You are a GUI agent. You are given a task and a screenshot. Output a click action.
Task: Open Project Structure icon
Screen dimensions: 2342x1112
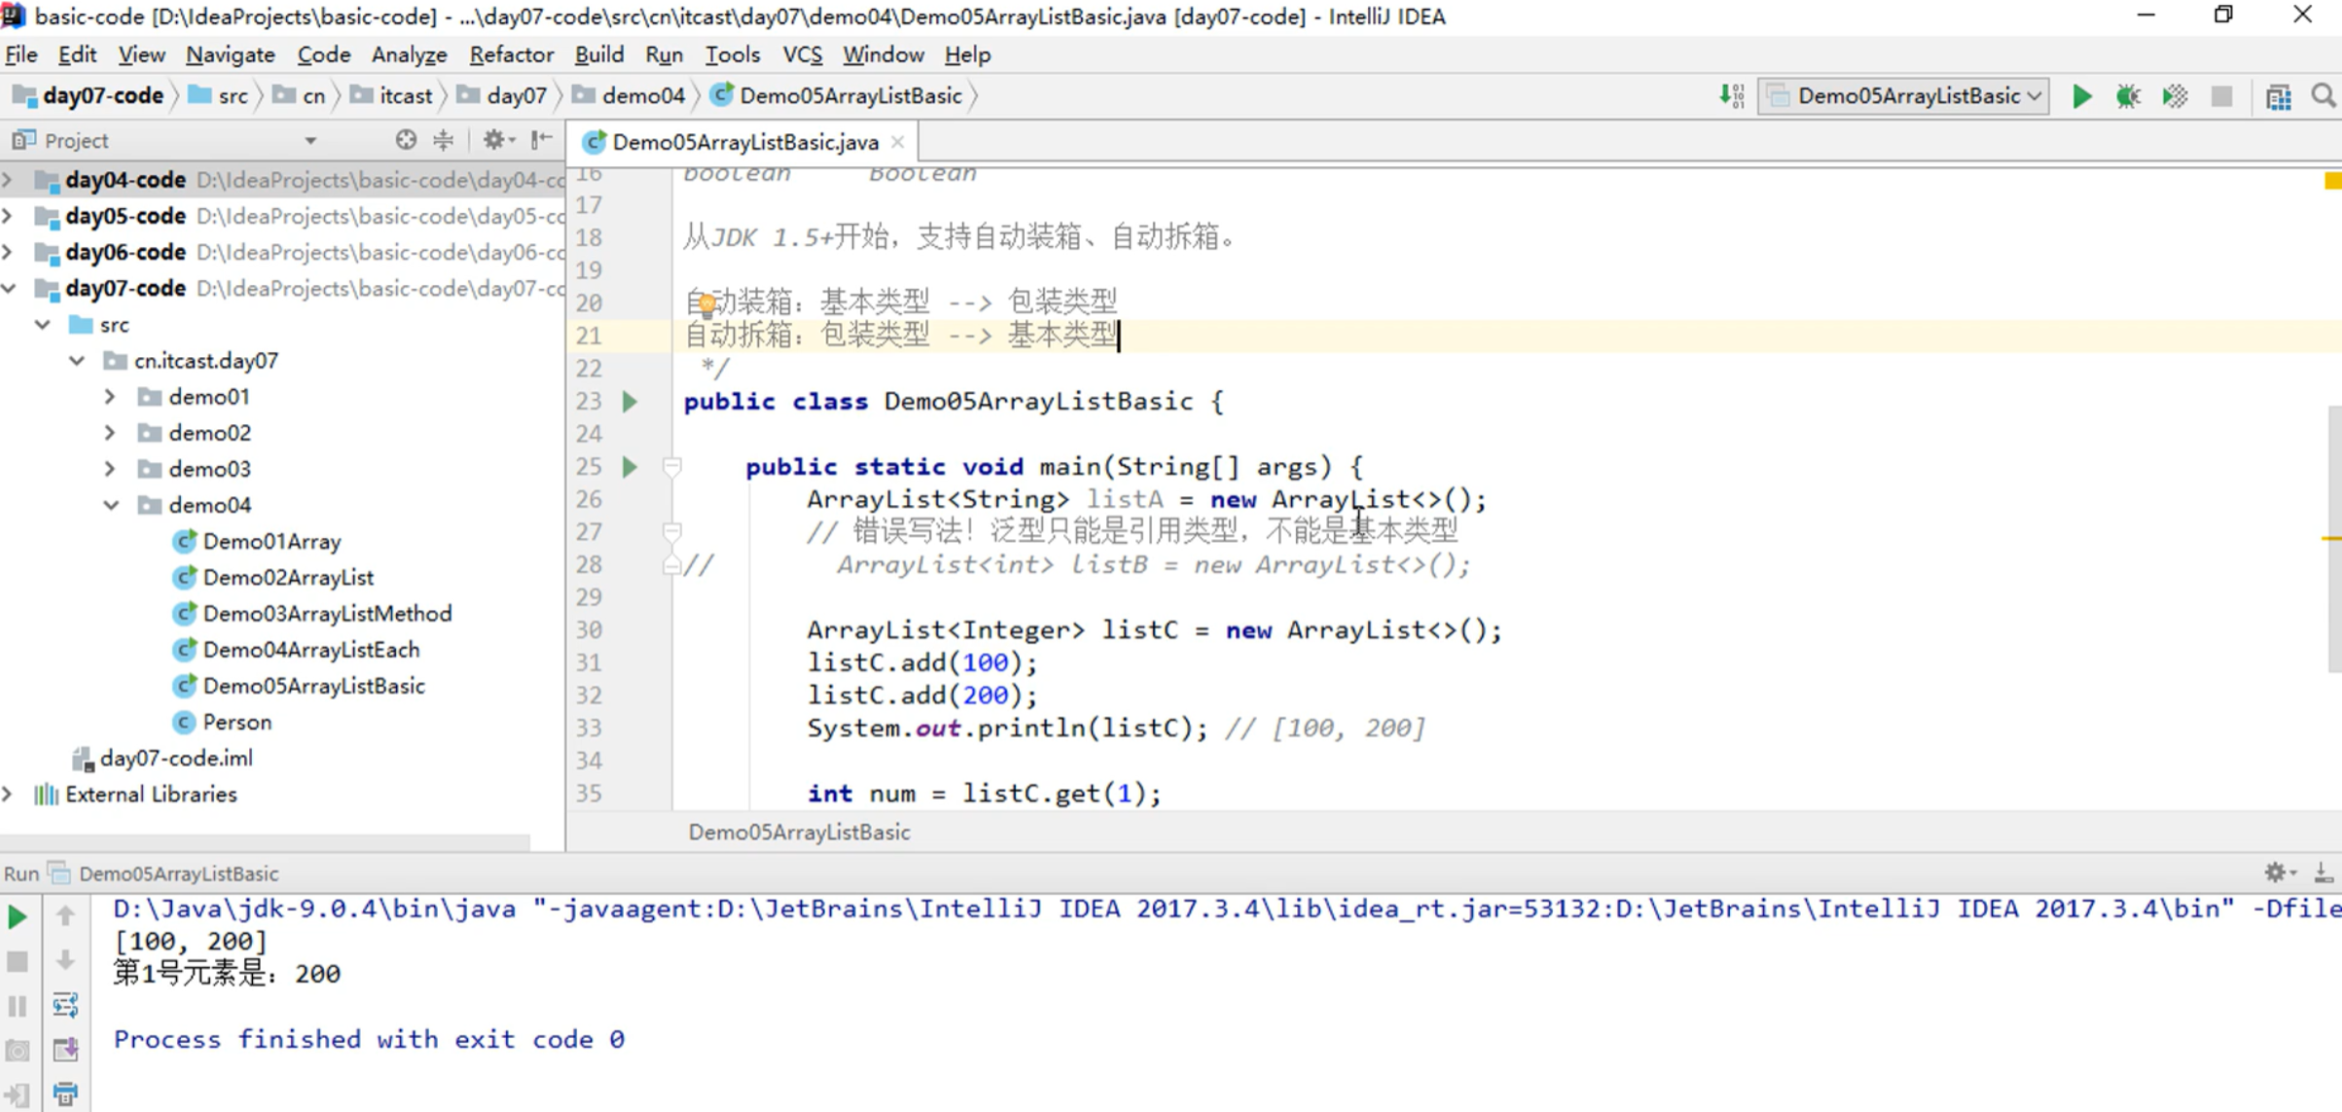(x=2278, y=96)
